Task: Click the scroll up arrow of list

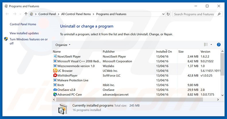Action: (222, 51)
